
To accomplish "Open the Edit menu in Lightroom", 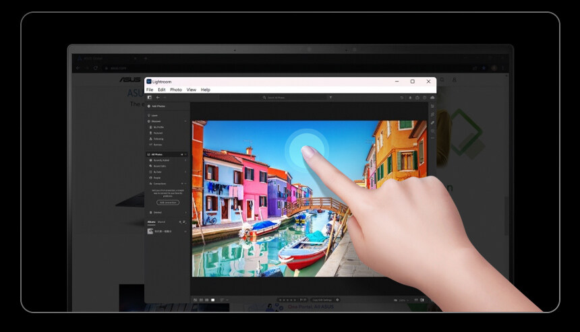I will pyautogui.click(x=162, y=90).
